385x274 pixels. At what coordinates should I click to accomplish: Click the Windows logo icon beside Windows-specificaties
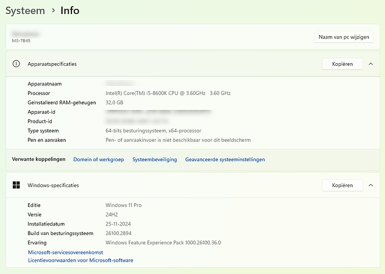pos(16,185)
